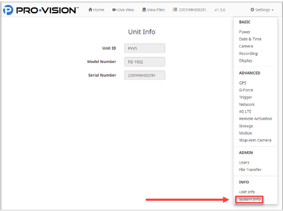Click the View Files drive icon
The image size is (283, 211).
144,10
